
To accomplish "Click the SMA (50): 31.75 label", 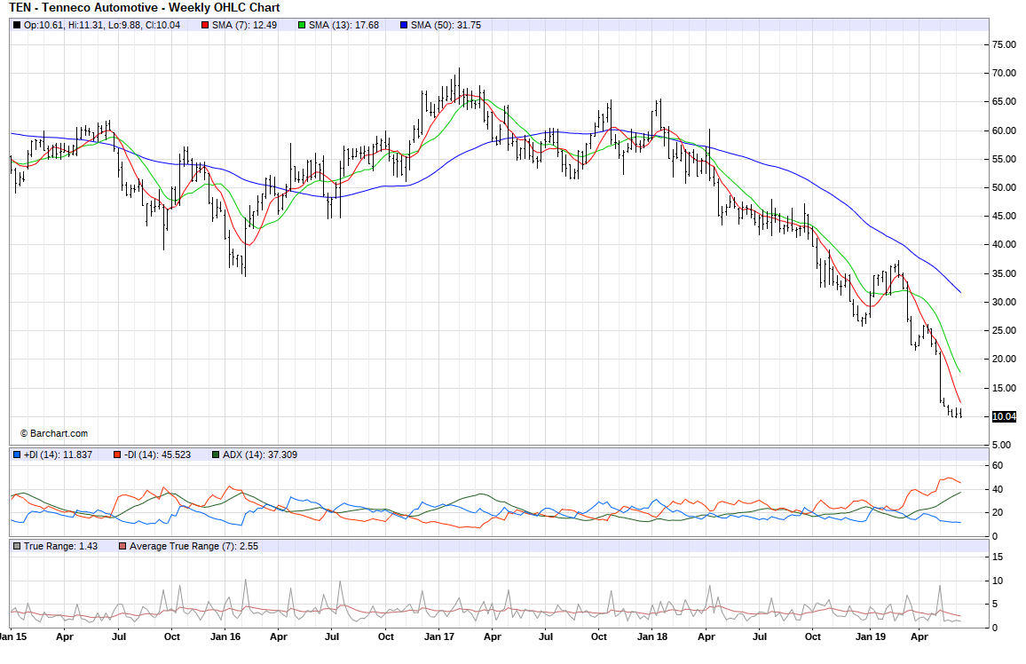I will tap(446, 25).
